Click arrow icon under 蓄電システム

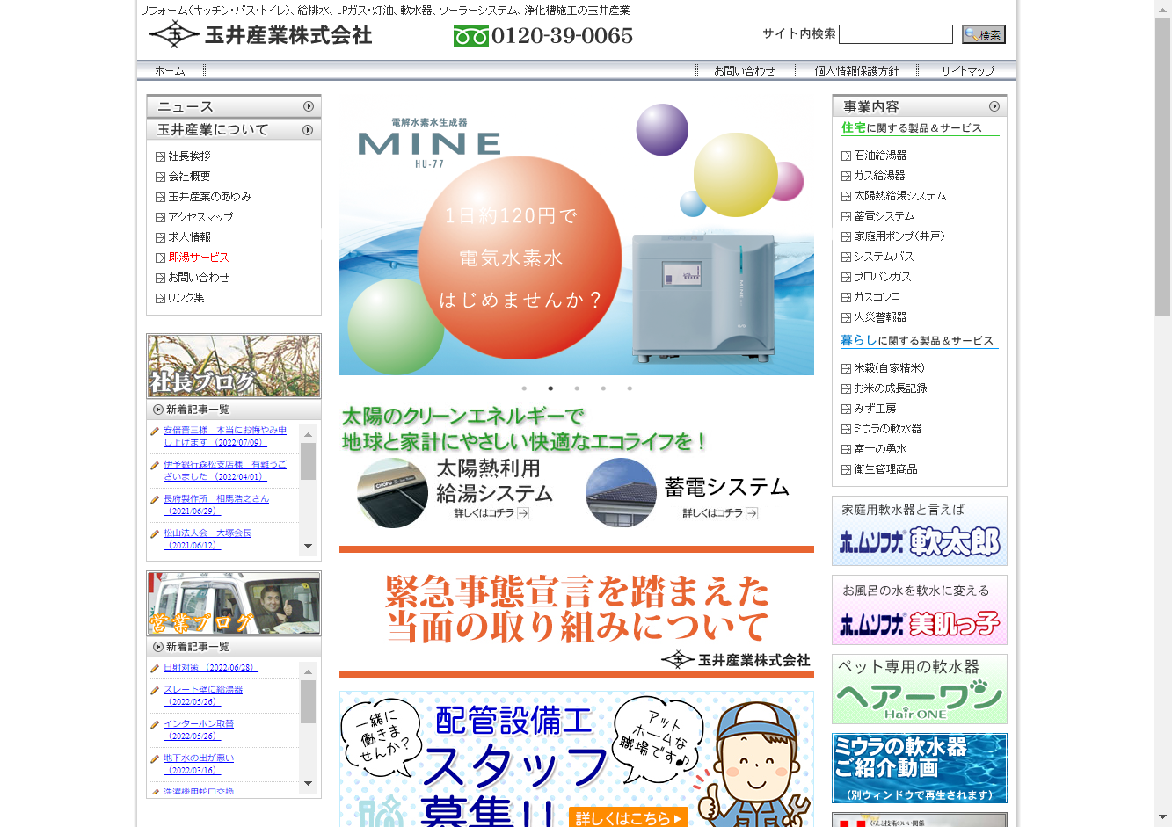coord(752,513)
